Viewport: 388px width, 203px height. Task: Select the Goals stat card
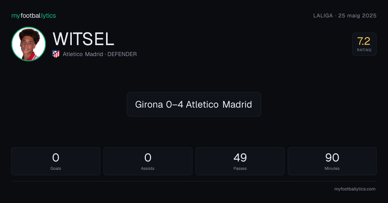coord(56,161)
